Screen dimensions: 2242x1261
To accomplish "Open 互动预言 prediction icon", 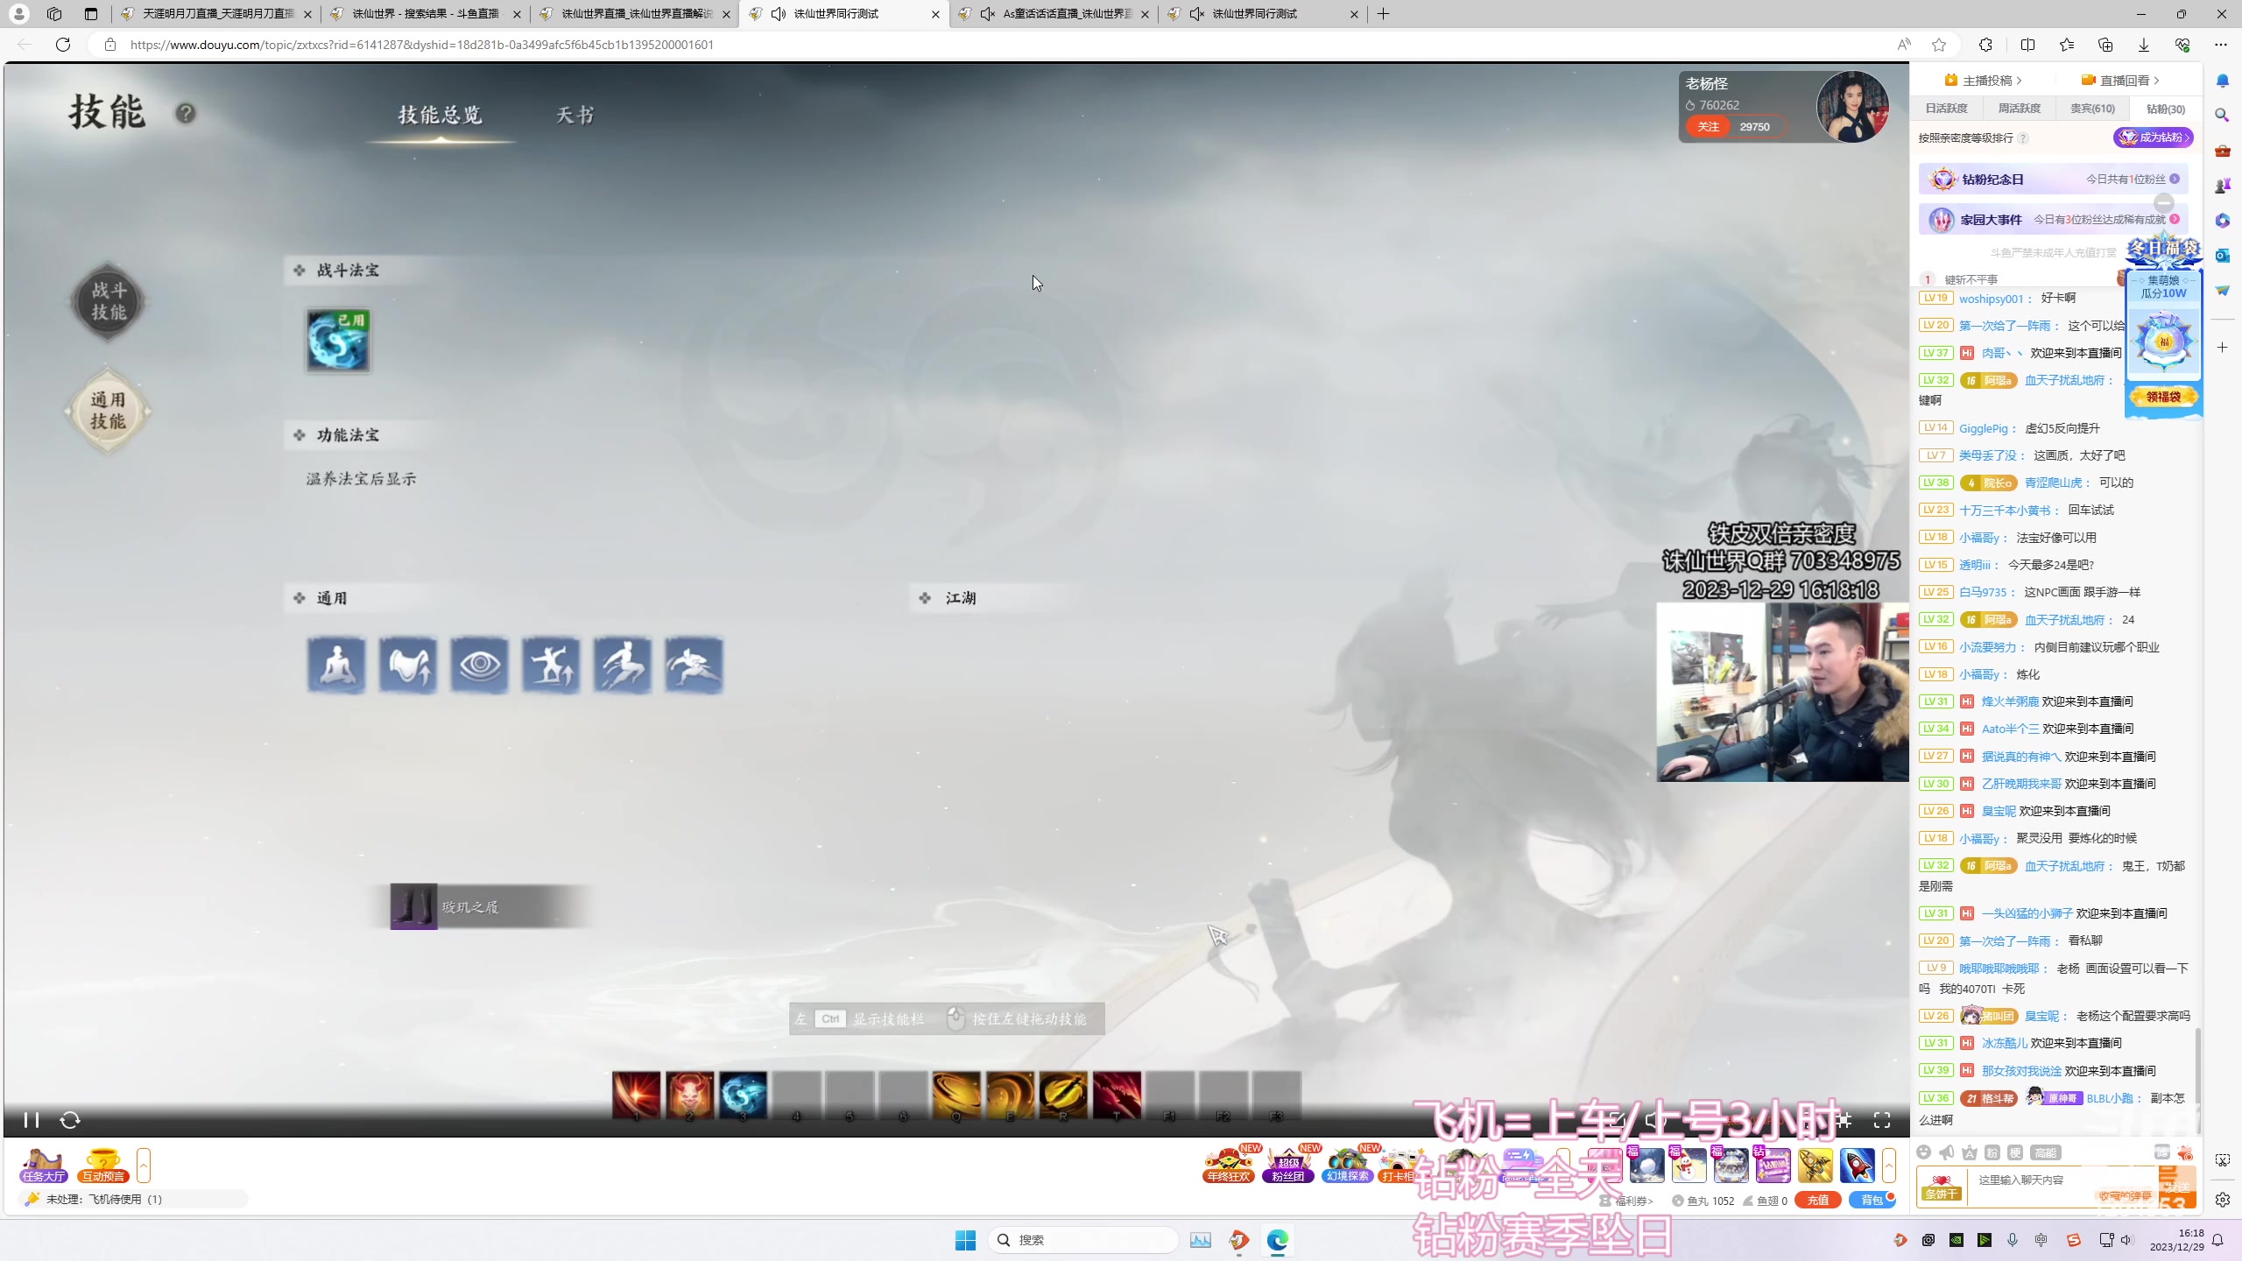I will [103, 1166].
